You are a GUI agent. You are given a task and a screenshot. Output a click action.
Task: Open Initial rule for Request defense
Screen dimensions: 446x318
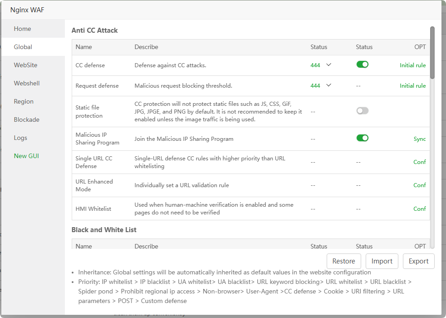tap(412, 85)
